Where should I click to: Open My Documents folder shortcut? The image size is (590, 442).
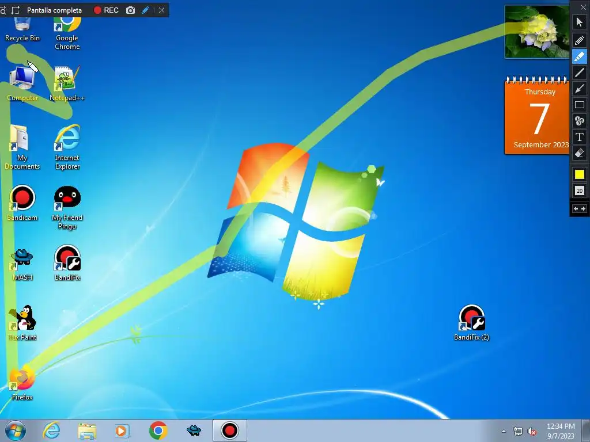point(22,147)
